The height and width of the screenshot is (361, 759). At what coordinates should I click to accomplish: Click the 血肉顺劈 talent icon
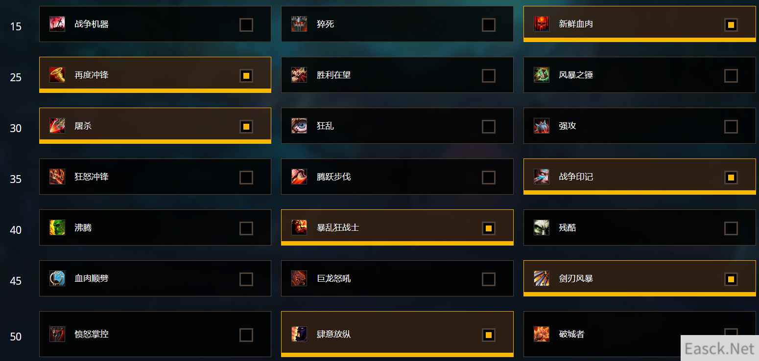(57, 278)
